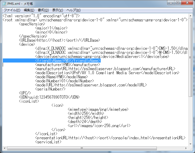Maximize the PMS.xml Notepad window
This screenshot has width=195, height=153.
click(x=178, y=3)
